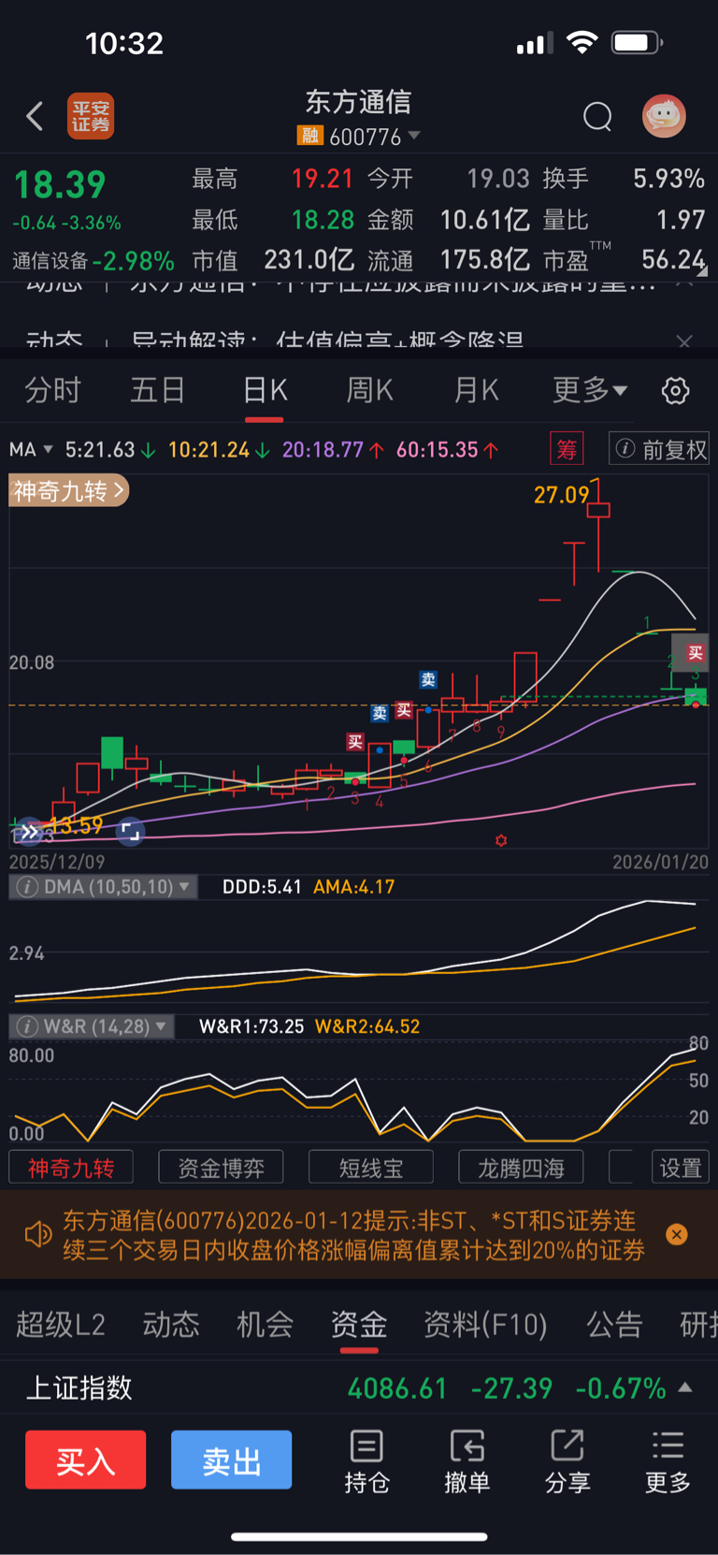This screenshot has width=718, height=1555.
Task: Select the 神奇九转 indicator button
Action: click(x=71, y=1168)
